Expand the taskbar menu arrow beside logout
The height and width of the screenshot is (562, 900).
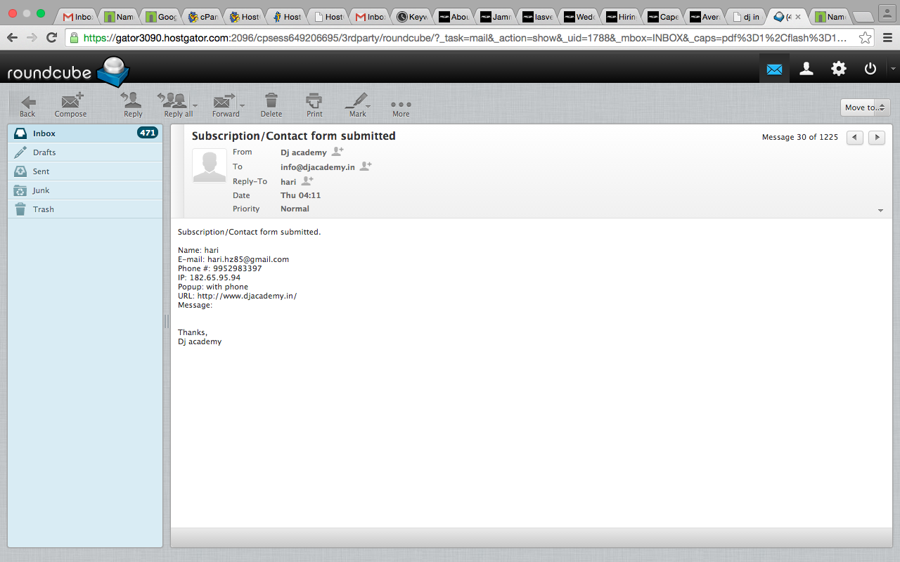(x=893, y=69)
